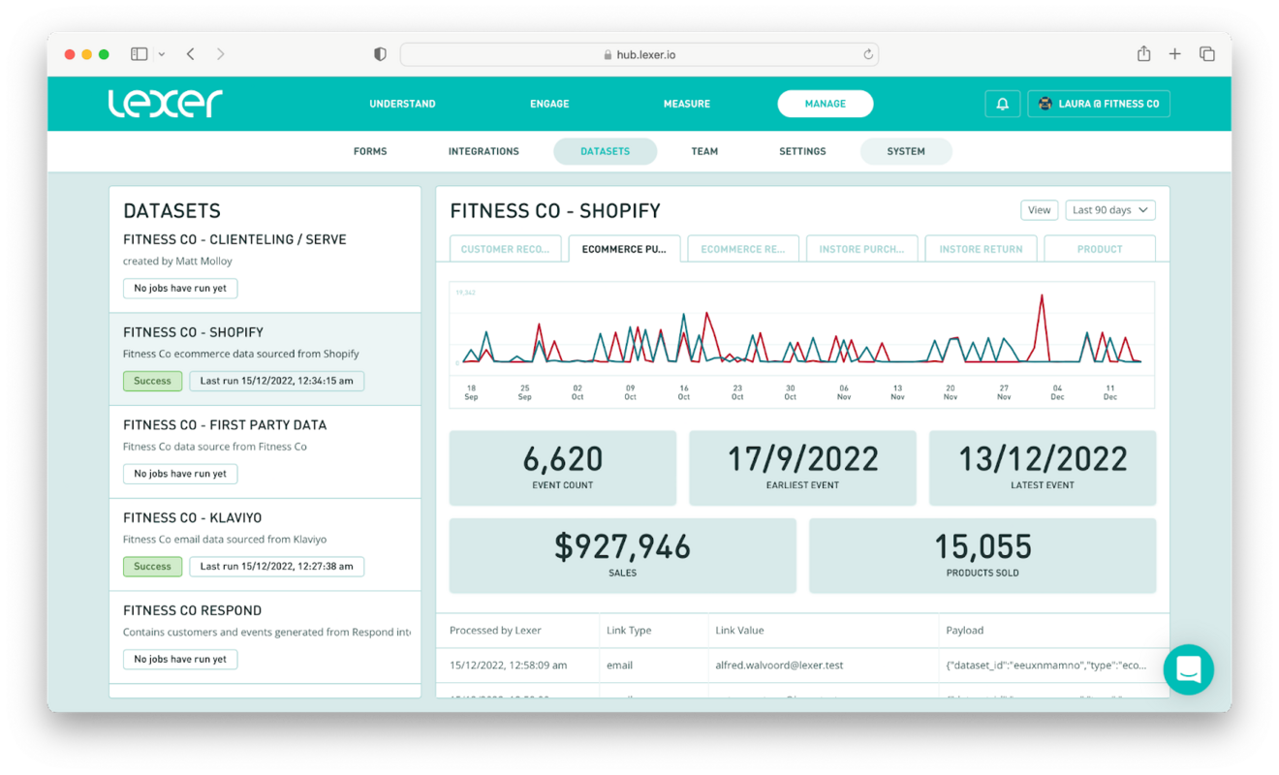Switch to the INSTORE RETURN tab

981,248
